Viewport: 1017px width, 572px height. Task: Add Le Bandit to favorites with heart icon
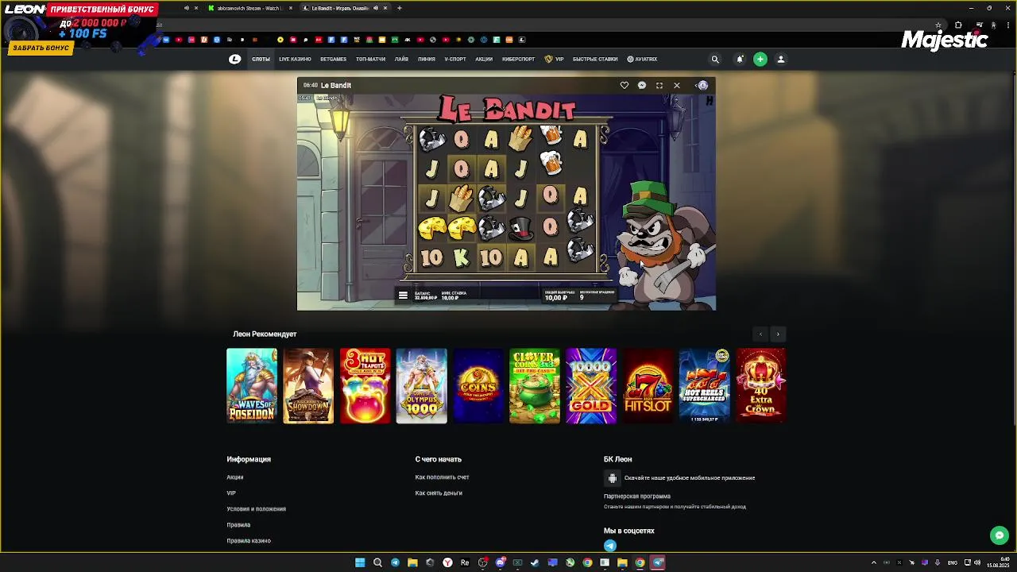coord(625,85)
